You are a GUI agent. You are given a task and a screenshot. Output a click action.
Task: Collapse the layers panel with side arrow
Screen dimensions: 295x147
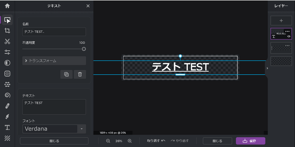click(x=267, y=68)
